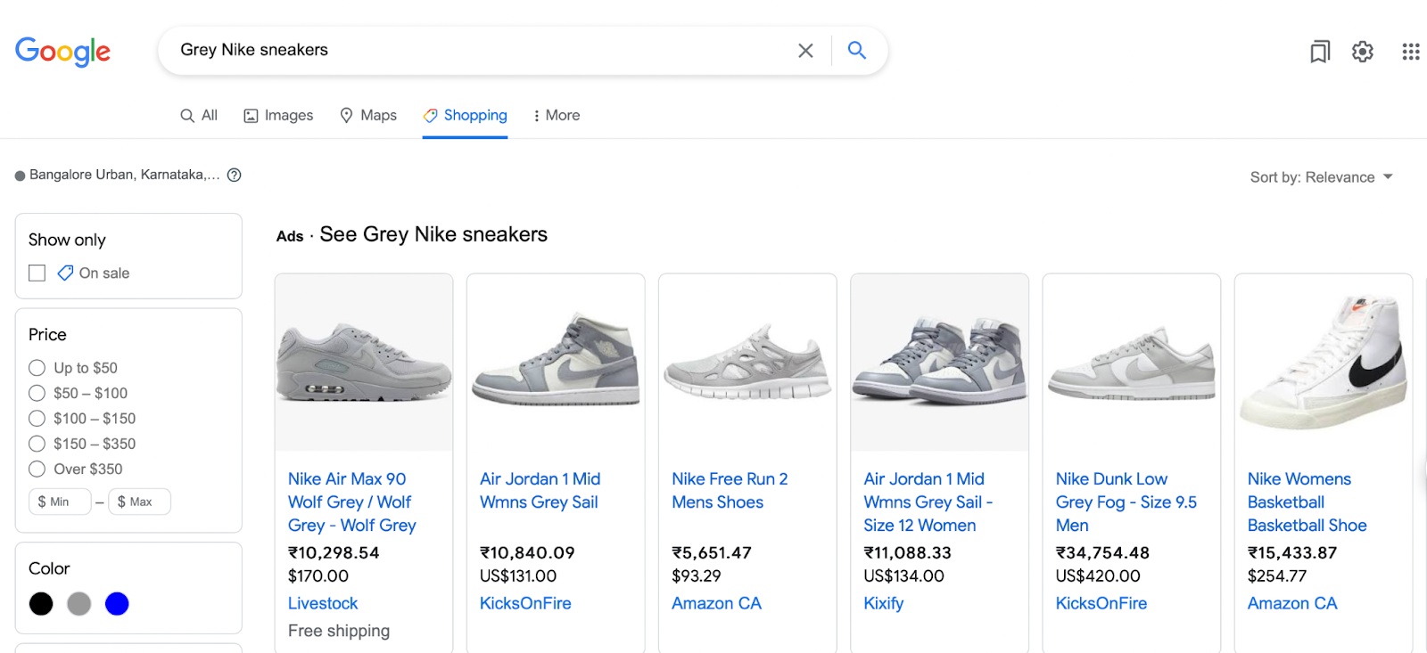Click Amazon CA under Nike Womens Basketball
This screenshot has height=653, width=1427.
(1292, 603)
